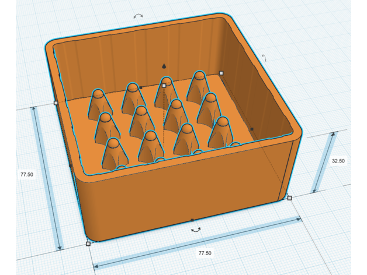367x275 pixels.
Task: Click the rotation arrow above the box
Action: pyautogui.click(x=138, y=16)
